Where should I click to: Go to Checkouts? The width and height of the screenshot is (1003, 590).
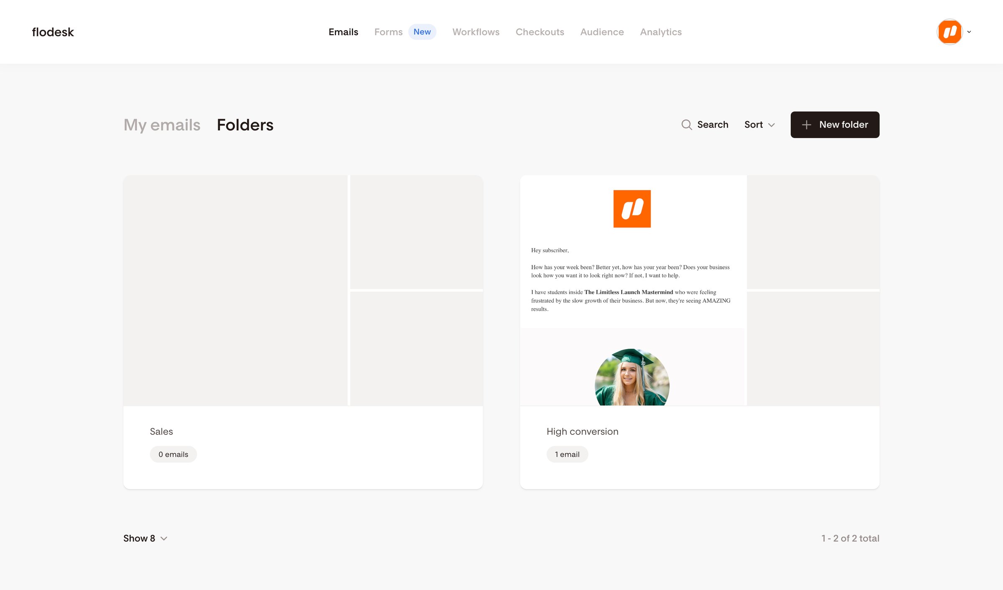tap(540, 32)
